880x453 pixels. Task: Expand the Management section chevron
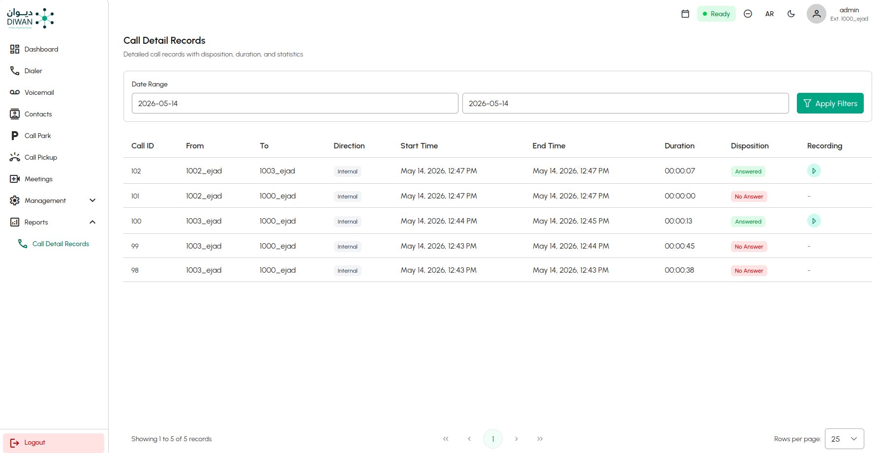click(92, 200)
